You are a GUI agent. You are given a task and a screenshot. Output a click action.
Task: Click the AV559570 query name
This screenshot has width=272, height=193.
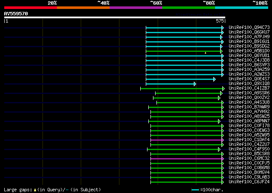(x=16, y=14)
